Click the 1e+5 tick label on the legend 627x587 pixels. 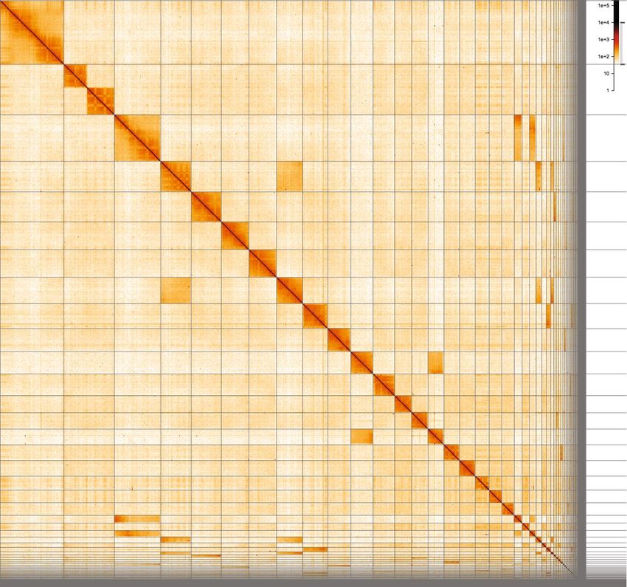(603, 5)
